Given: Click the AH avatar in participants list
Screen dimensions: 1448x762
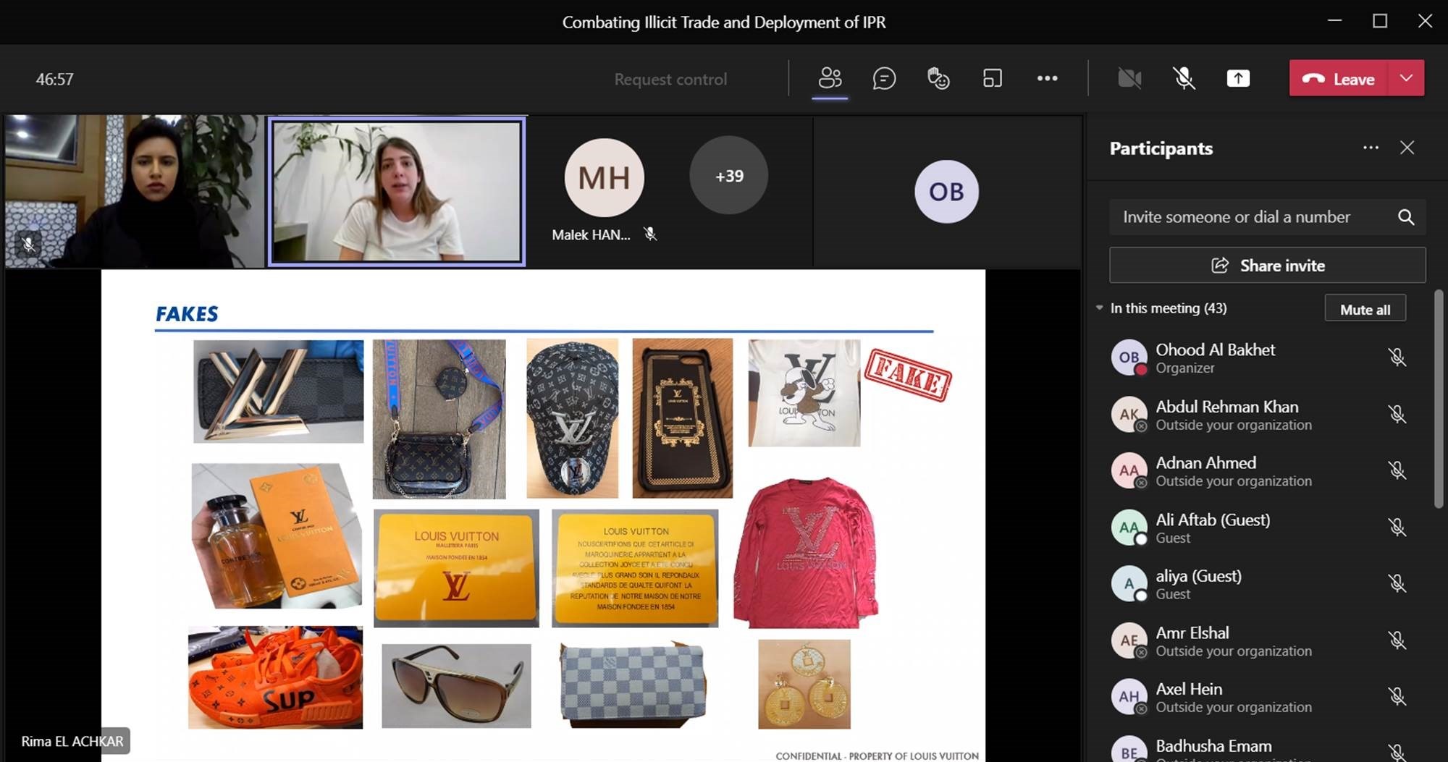Looking at the screenshot, I should 1129,696.
